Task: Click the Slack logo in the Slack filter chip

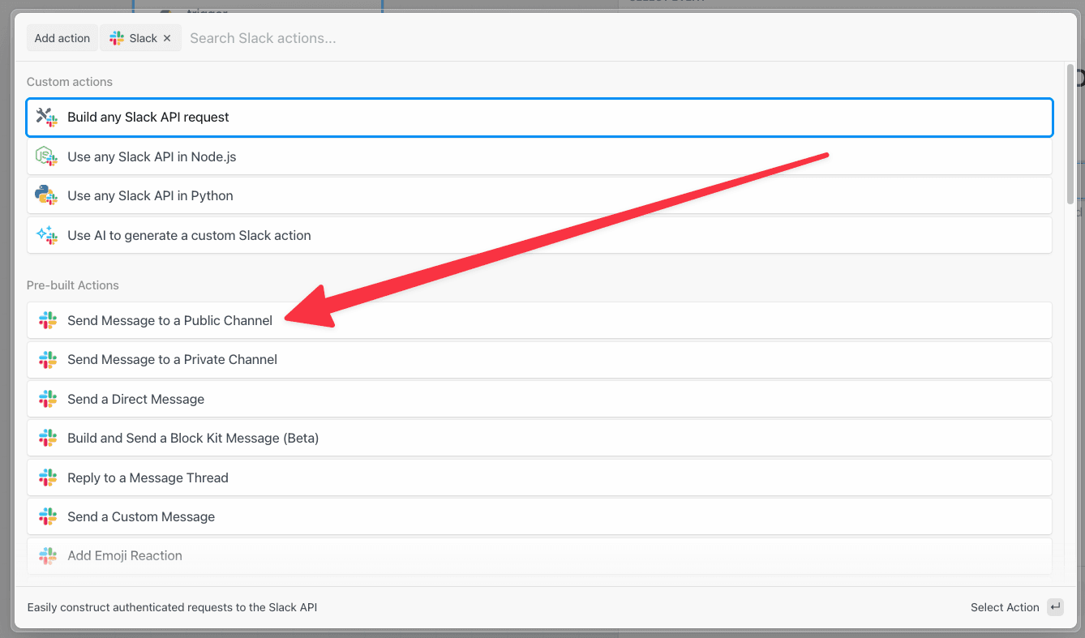Action: [x=117, y=38]
